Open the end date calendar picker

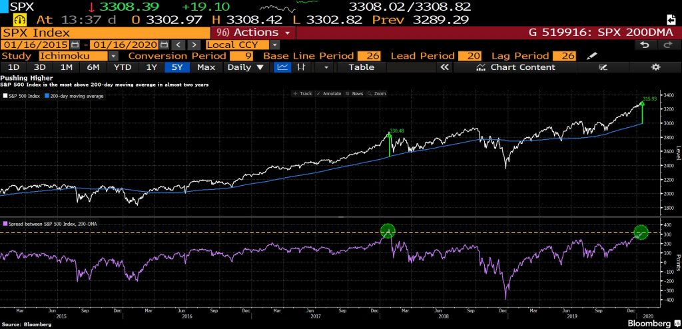click(x=164, y=45)
